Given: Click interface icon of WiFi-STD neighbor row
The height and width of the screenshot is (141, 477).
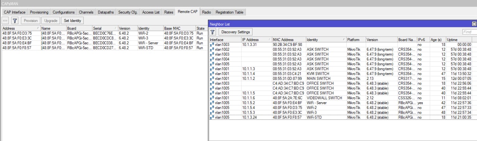Looking at the screenshot, I should point(212,117).
